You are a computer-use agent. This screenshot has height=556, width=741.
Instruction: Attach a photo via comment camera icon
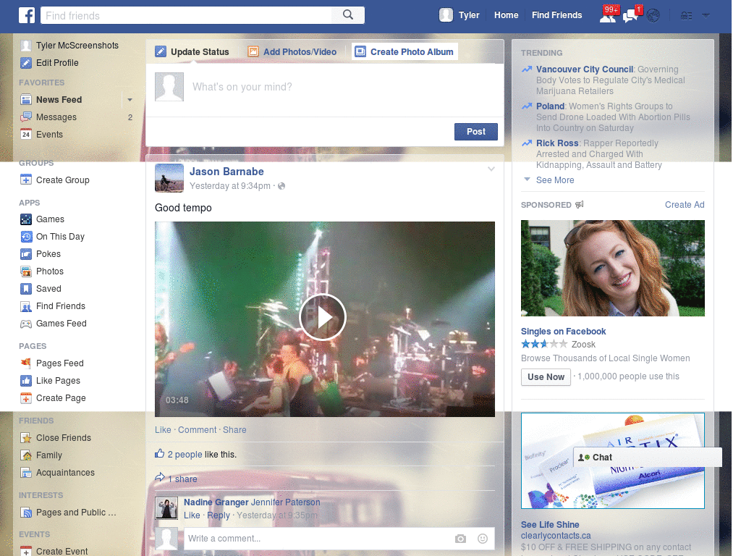tap(460, 539)
